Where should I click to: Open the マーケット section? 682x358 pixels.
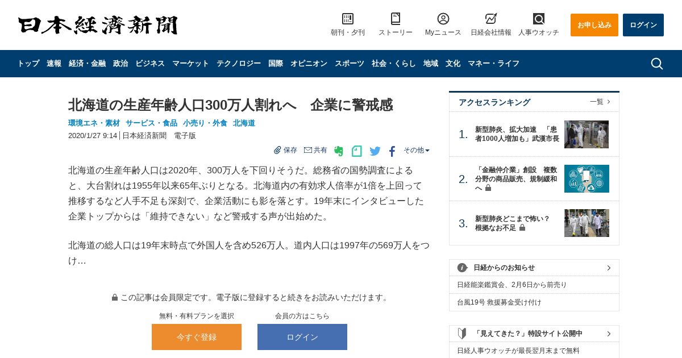pyautogui.click(x=190, y=64)
